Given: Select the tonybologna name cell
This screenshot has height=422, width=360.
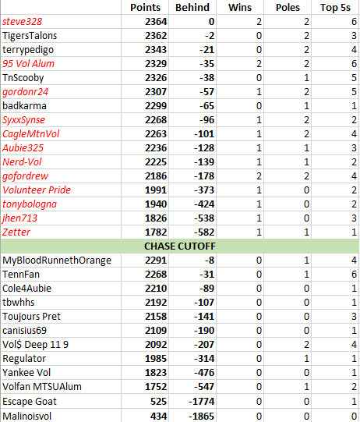Looking at the screenshot, I should point(61,204).
